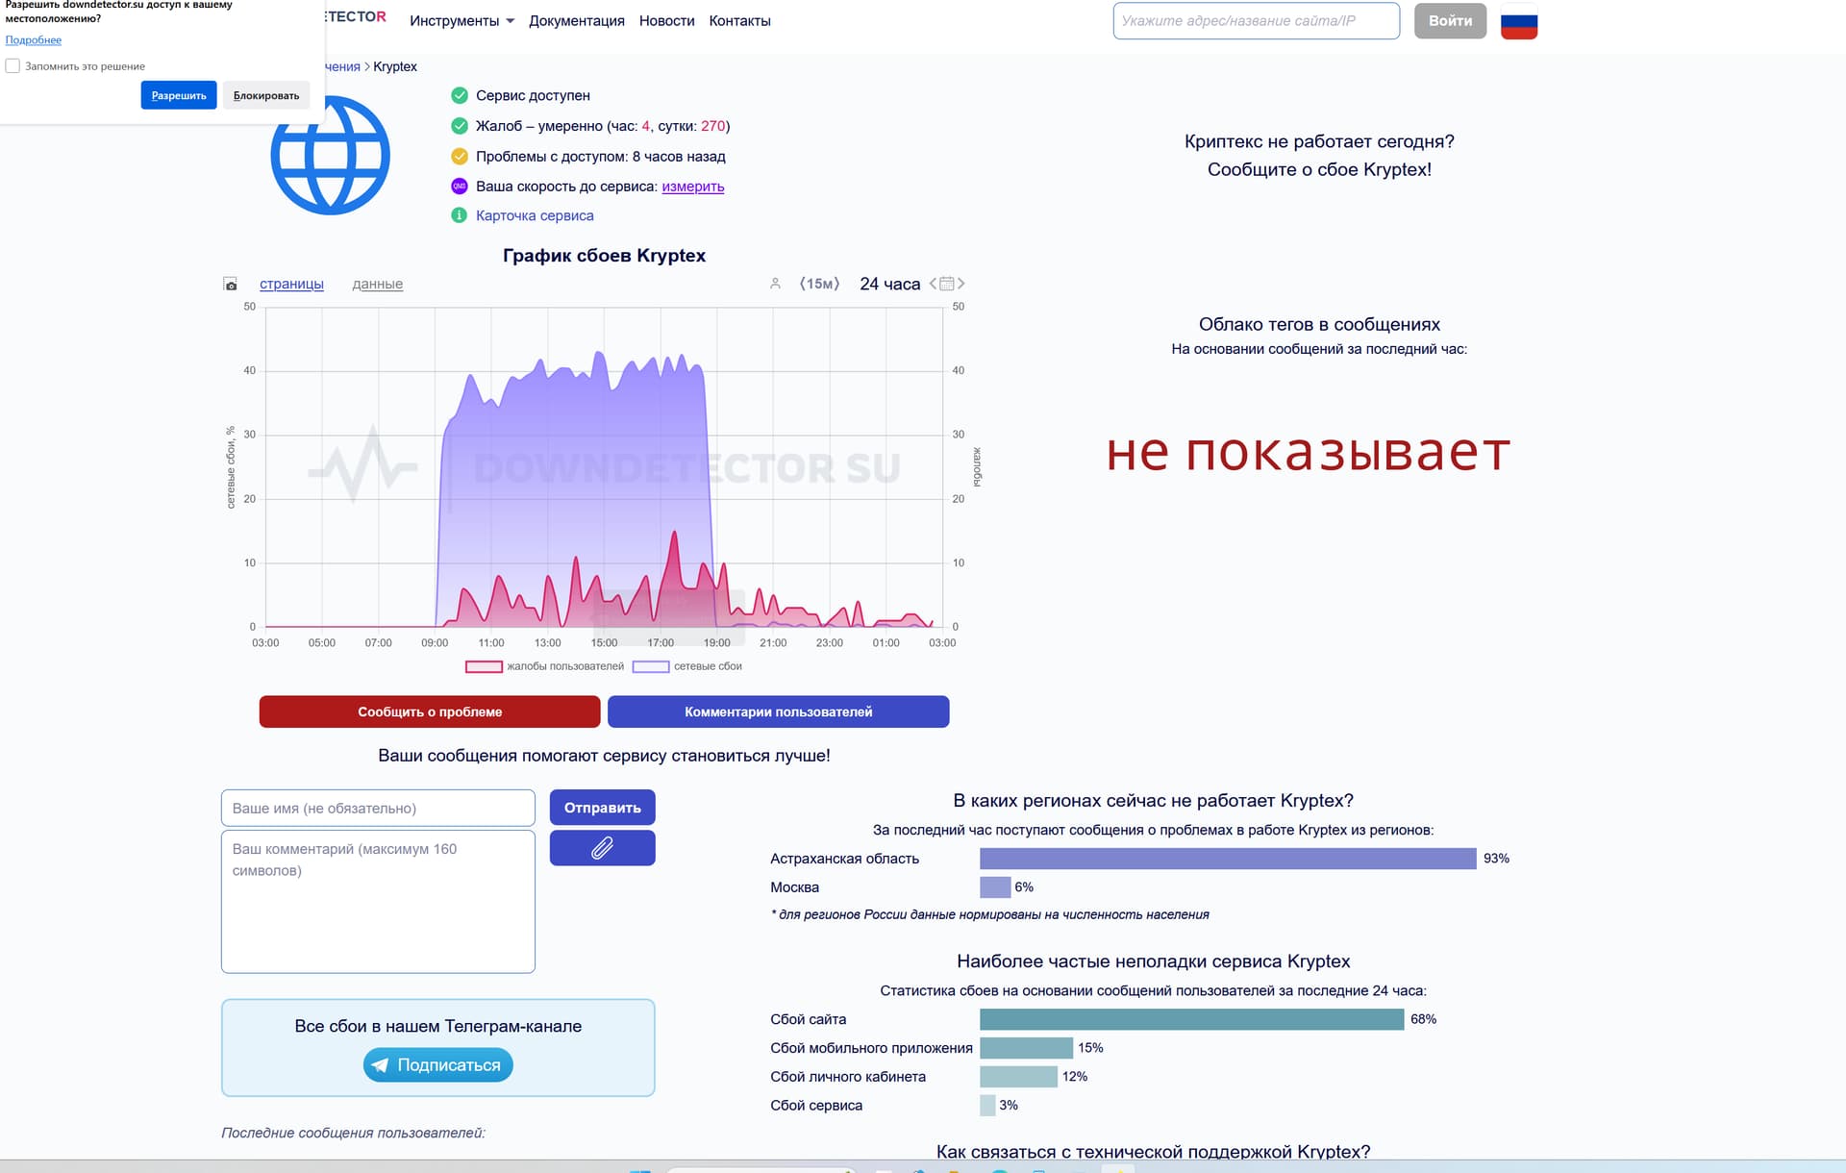Click the chart screenshot camera icon
1846x1173 pixels.
[230, 284]
